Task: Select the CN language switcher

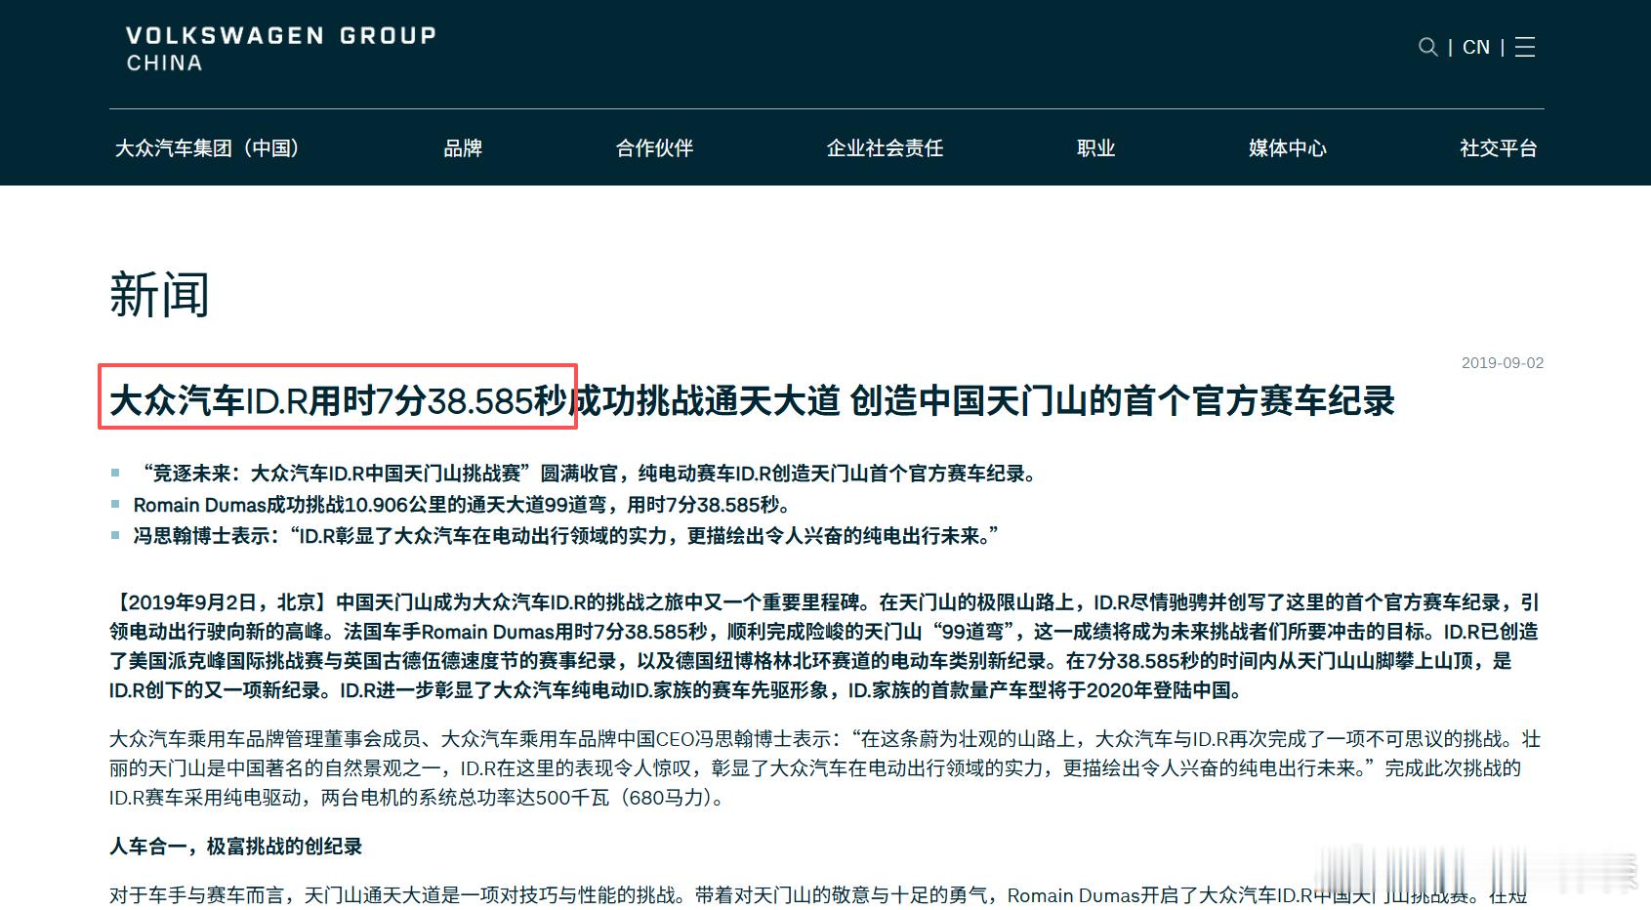Action: click(1475, 47)
